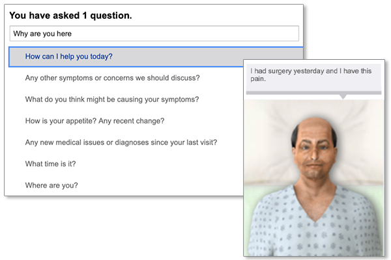391x260 pixels.
Task: Click the 'You have asked 1 question.' heading
Action: 70,16
